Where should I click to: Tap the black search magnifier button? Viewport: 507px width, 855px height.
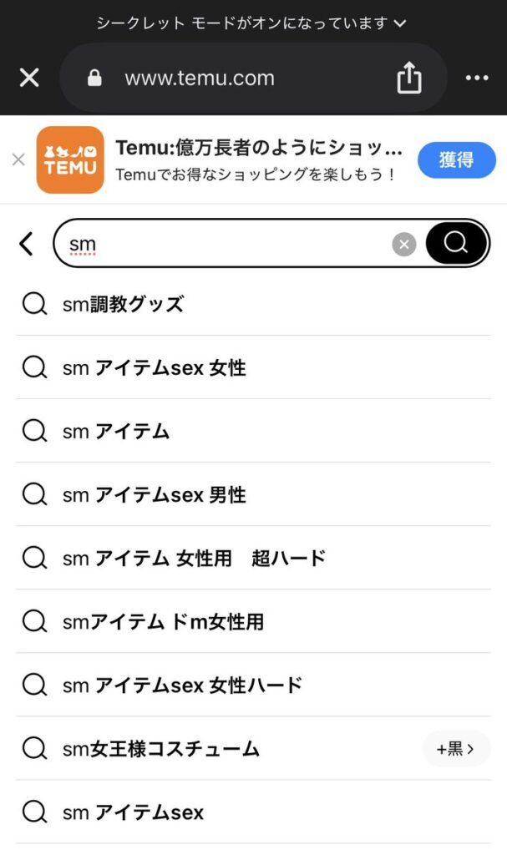[456, 243]
